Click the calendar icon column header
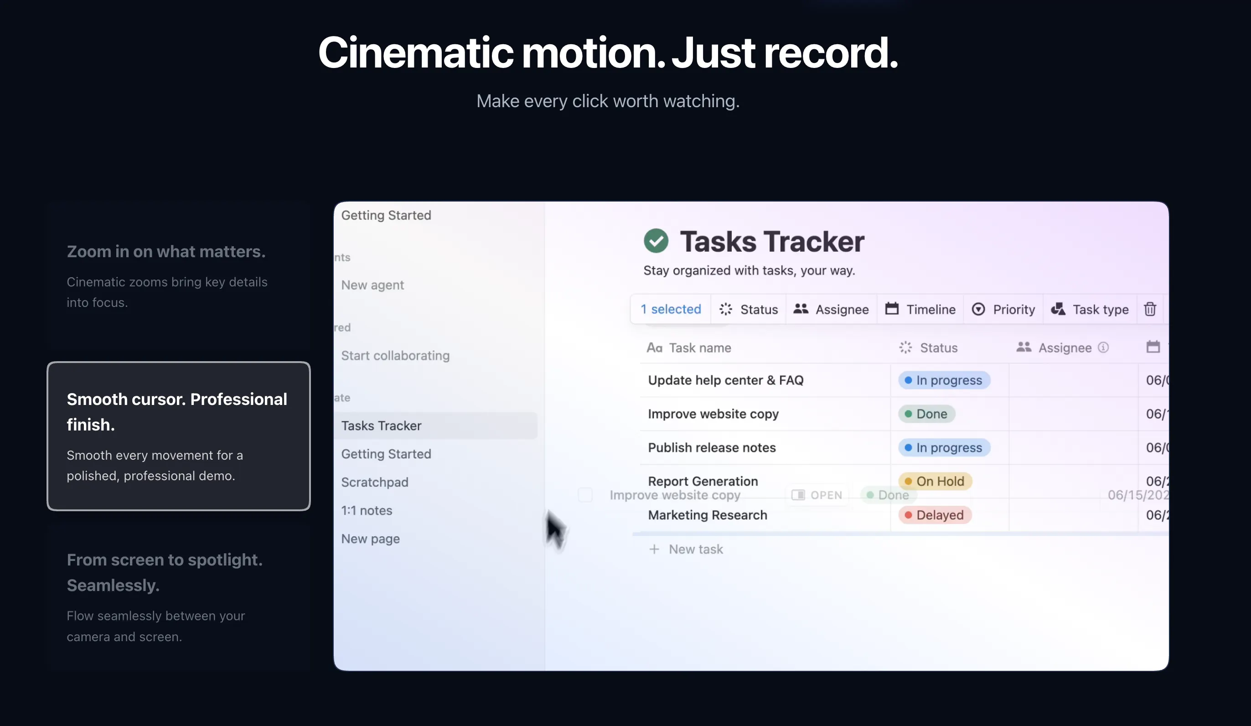 [x=1153, y=347]
